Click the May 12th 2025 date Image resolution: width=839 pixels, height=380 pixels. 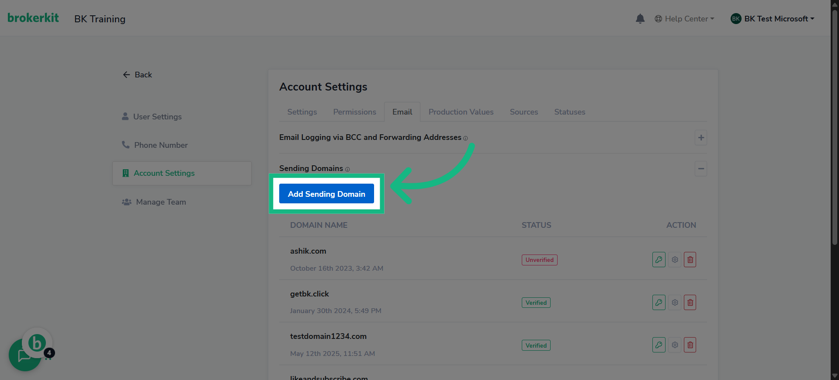[x=333, y=354]
